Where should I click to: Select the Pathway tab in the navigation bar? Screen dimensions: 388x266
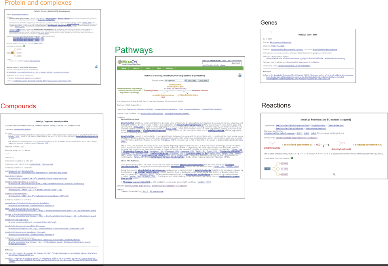[169, 68]
